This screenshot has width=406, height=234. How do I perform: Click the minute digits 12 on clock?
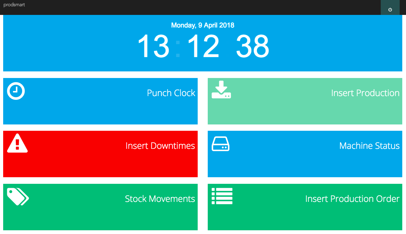pyautogui.click(x=203, y=46)
